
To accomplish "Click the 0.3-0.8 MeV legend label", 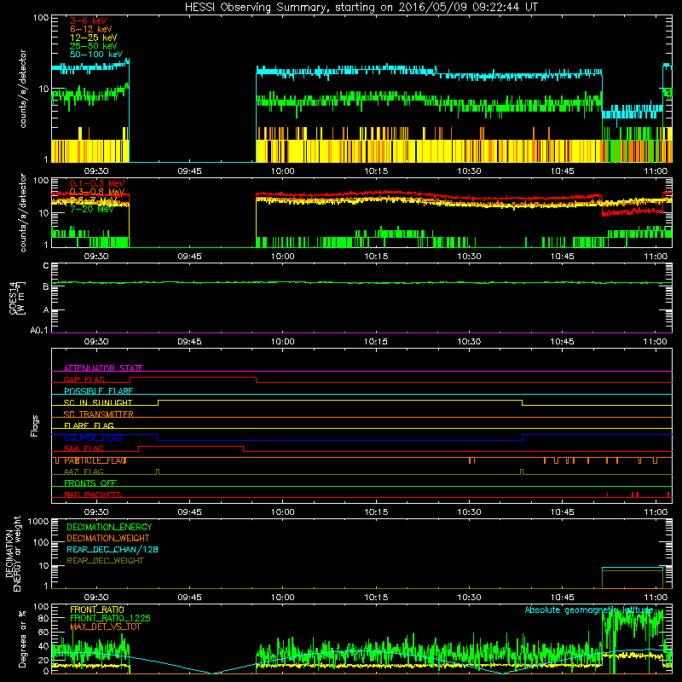I will tap(97, 192).
